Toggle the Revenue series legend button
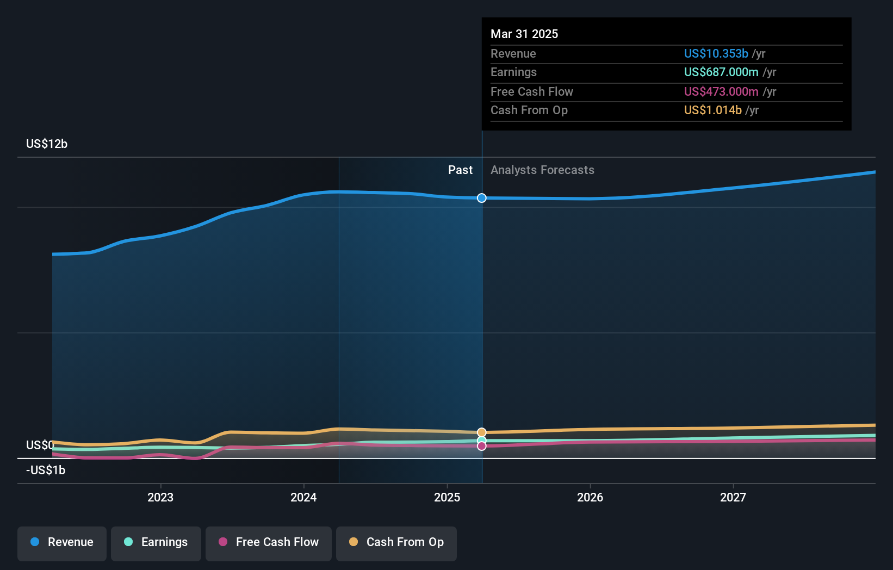 click(x=62, y=543)
